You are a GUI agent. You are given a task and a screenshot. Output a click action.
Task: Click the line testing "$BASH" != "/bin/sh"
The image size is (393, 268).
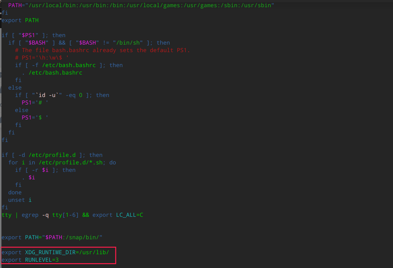coord(89,43)
